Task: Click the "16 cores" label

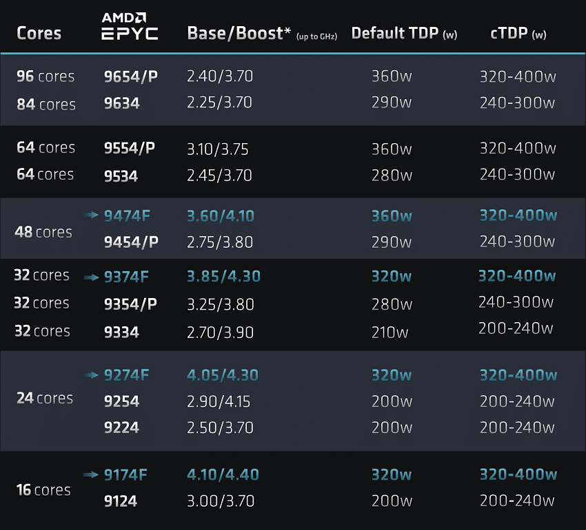Action: 43,489
